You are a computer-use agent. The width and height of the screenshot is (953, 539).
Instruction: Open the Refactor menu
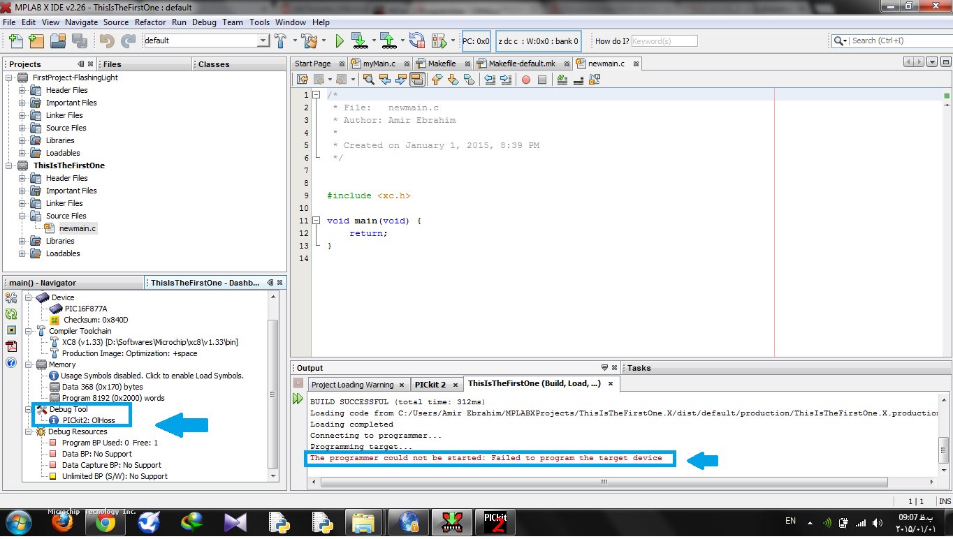tap(150, 22)
